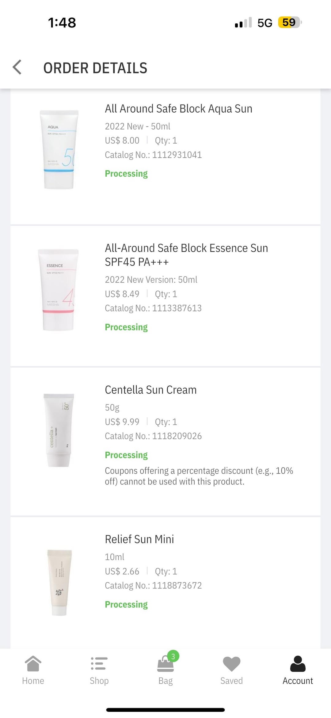Image resolution: width=331 pixels, height=718 pixels.
Task: Tap Processing status under Aqua Sun
Action: click(126, 174)
